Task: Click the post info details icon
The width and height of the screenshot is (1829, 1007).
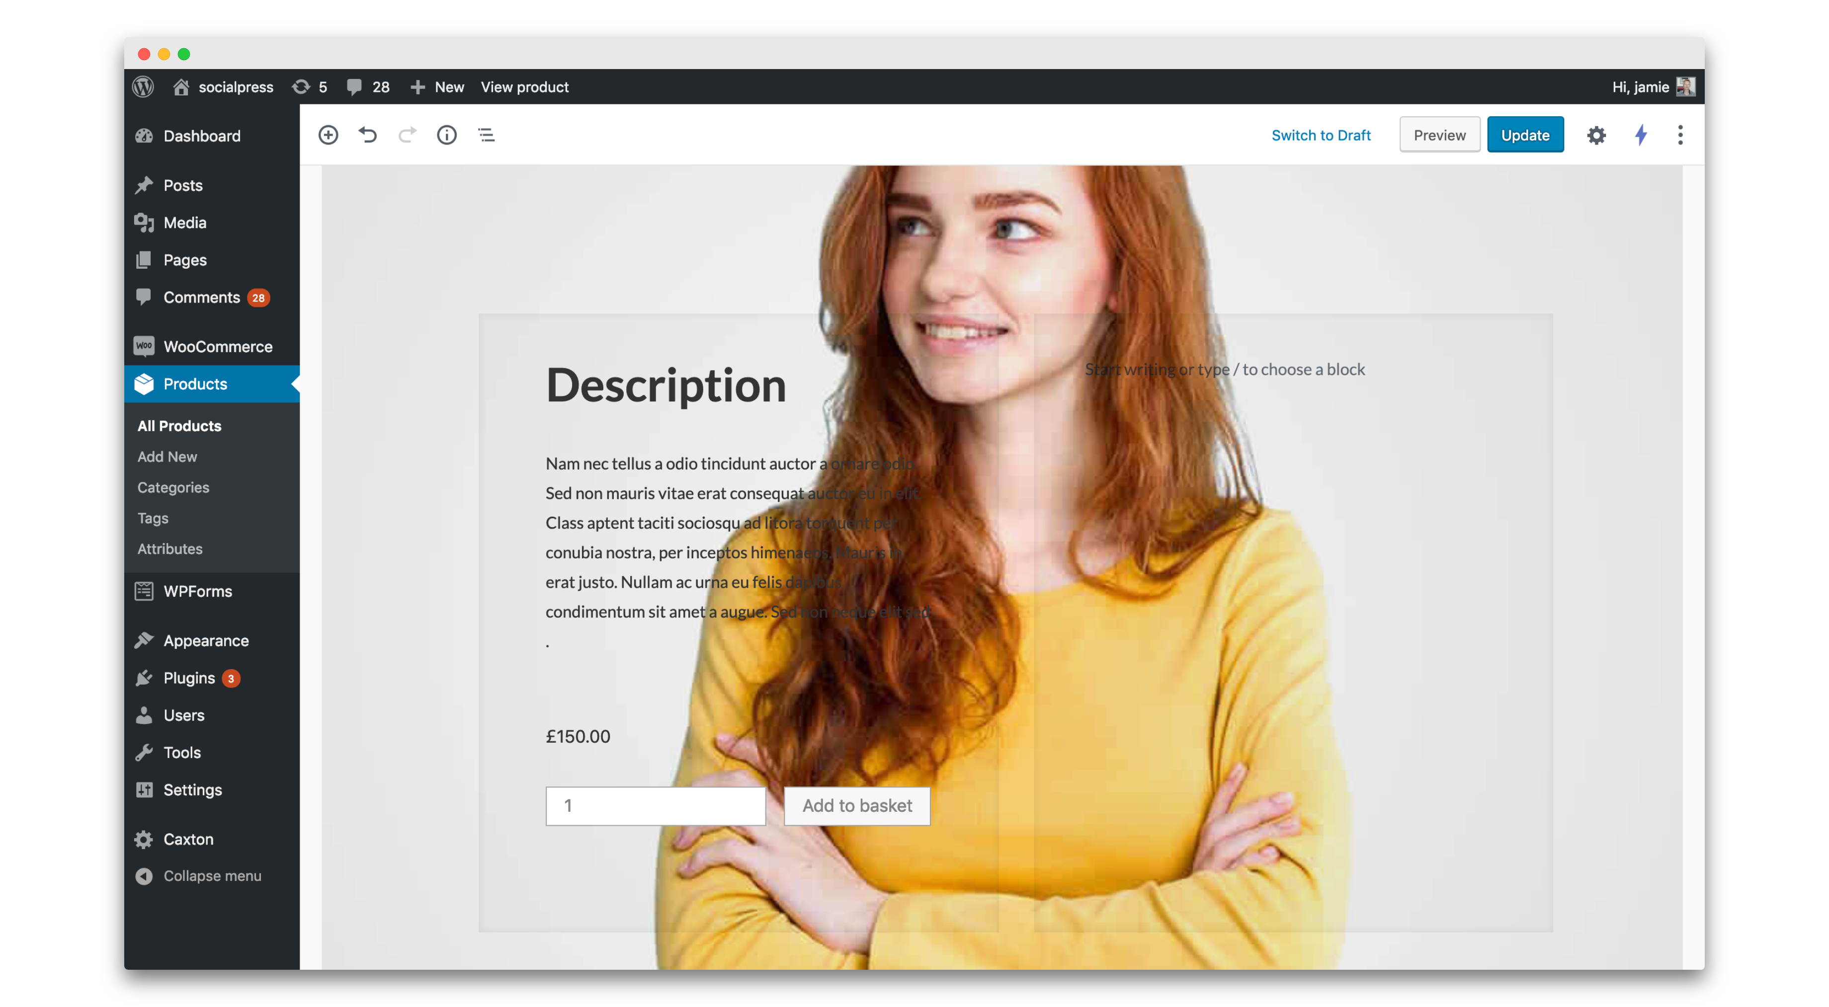Action: pos(446,134)
